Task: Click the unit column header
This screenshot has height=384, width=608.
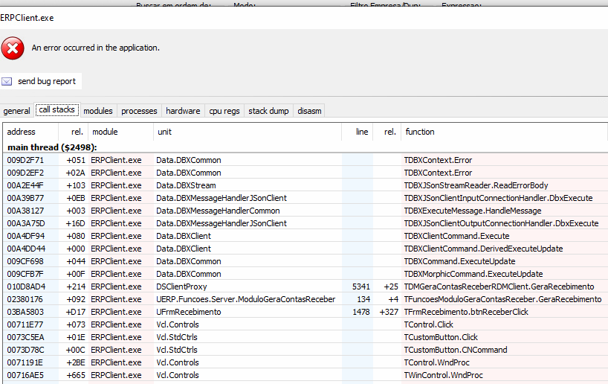Action: (x=164, y=132)
